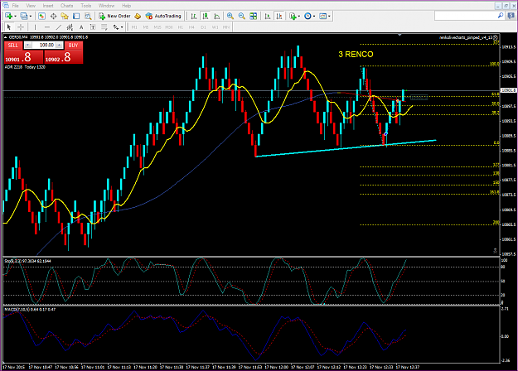
Task: Switch to bar chart display
Action: point(194,16)
